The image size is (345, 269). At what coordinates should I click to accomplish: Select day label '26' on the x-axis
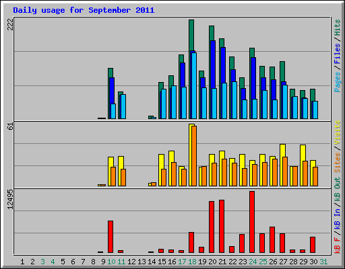[x=273, y=262]
